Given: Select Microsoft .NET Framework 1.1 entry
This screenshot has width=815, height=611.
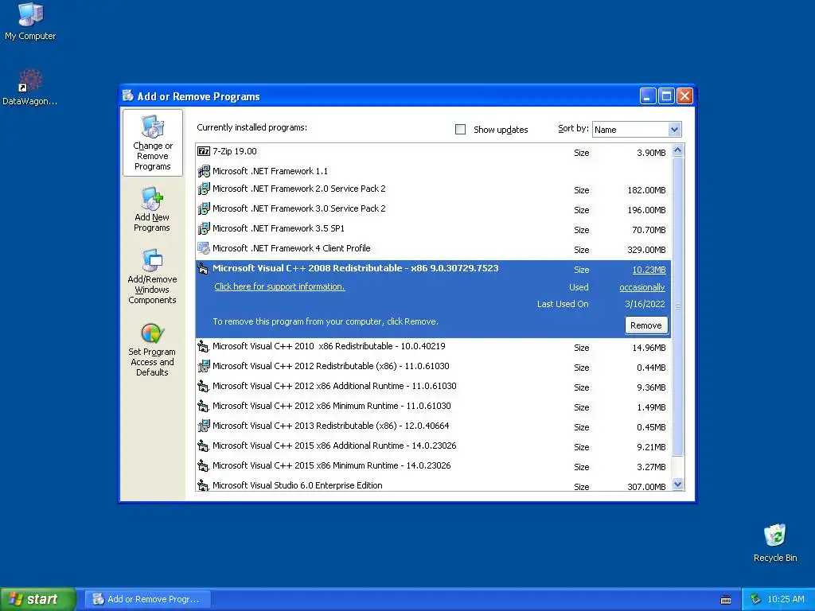Looking at the screenshot, I should pyautogui.click(x=433, y=171).
